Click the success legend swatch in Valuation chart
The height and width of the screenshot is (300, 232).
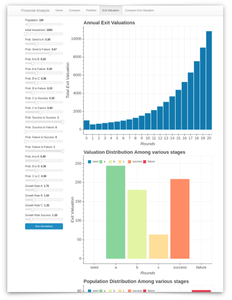click(129, 162)
